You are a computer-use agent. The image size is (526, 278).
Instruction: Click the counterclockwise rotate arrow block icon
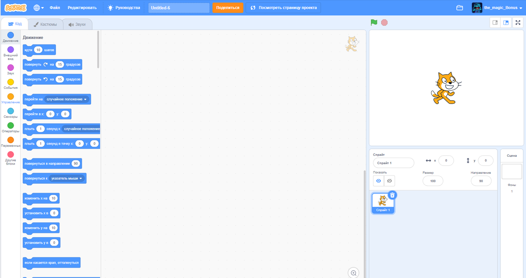[45, 79]
